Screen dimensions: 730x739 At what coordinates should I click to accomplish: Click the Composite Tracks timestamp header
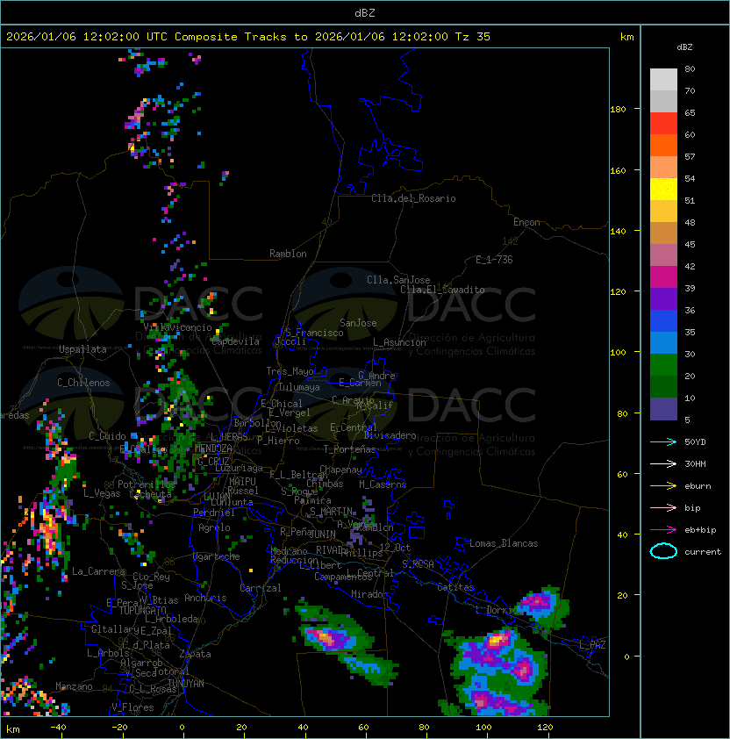pyautogui.click(x=248, y=37)
